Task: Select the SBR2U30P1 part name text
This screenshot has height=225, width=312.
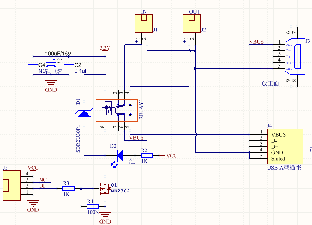Action: (x=78, y=140)
